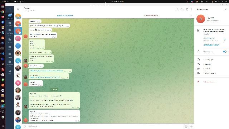This screenshot has width=229, height=129.
Task: Open the Telegram hamburger main menu
Action: pyautogui.click(x=10, y=9)
